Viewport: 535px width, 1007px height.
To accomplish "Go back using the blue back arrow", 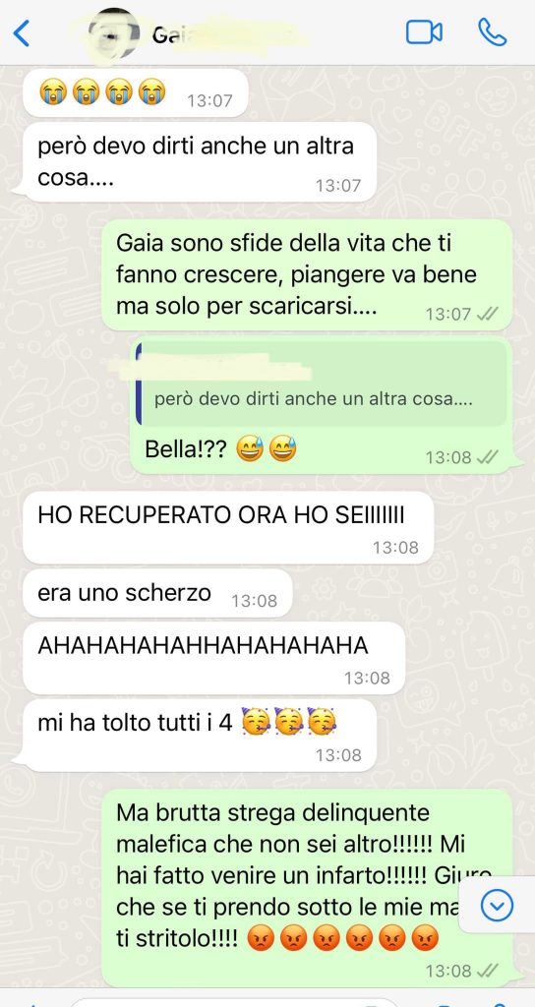I will click(x=22, y=33).
